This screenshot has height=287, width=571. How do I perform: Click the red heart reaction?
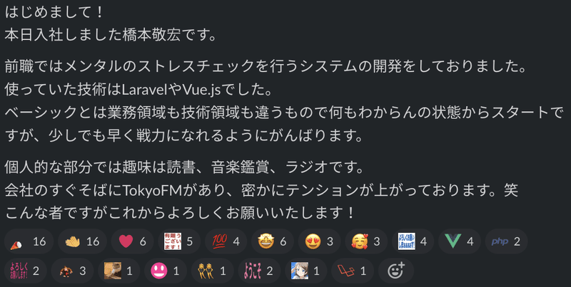pos(133,241)
